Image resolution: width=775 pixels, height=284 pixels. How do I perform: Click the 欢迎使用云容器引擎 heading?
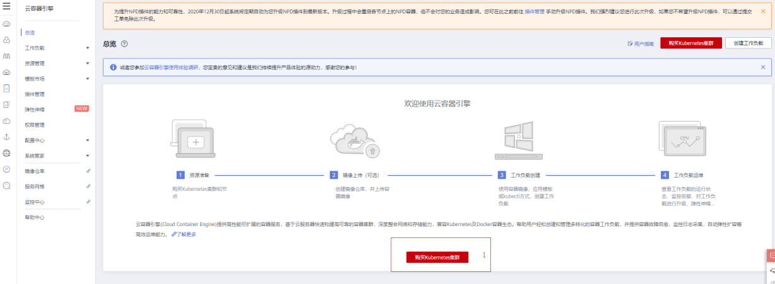[x=437, y=103]
